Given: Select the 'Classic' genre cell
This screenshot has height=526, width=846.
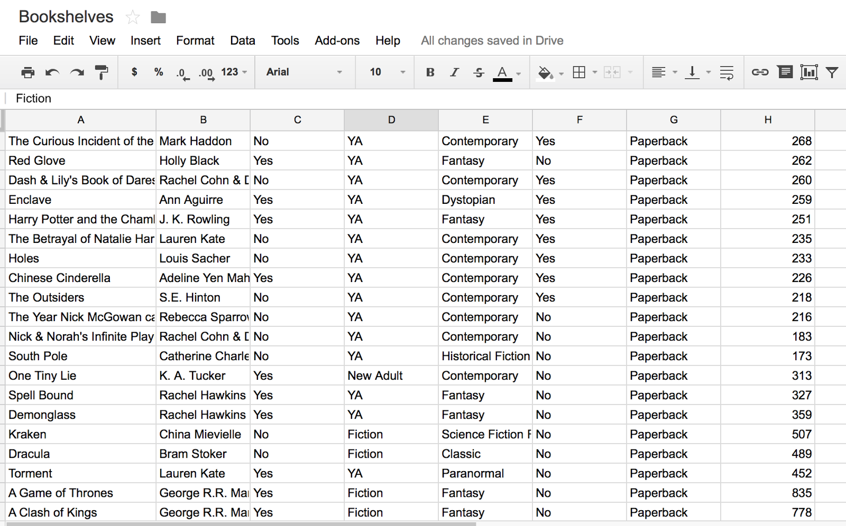Looking at the screenshot, I should 485,454.
